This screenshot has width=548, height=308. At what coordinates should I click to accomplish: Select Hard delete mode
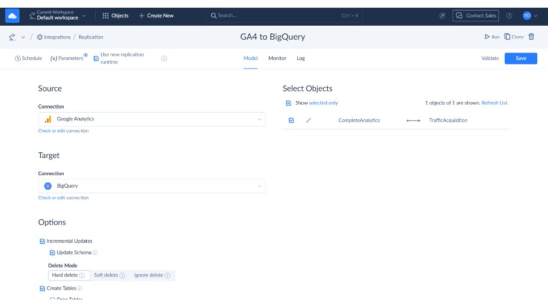(x=68, y=275)
